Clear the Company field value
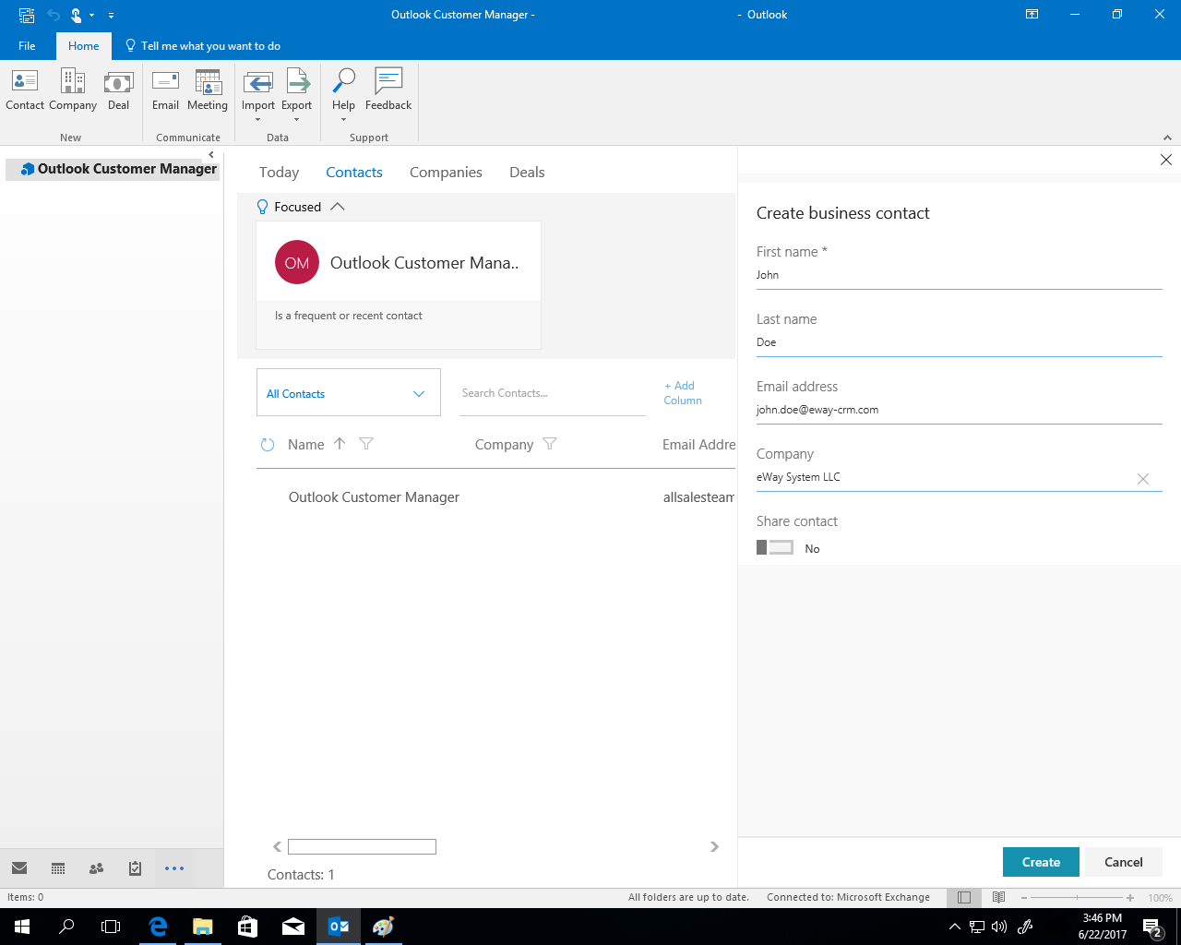The height and width of the screenshot is (945, 1181). pyautogui.click(x=1143, y=479)
